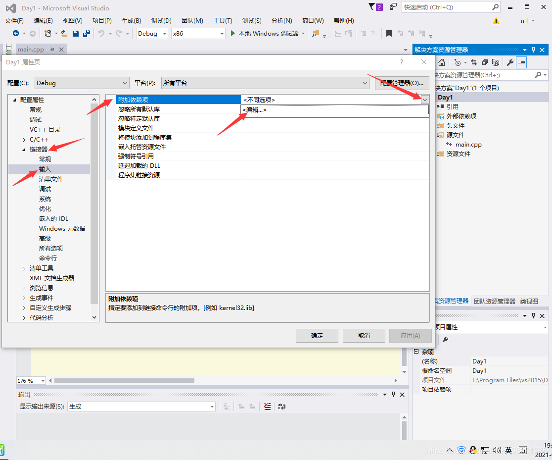Click the property page help question mark
Screen dimensions: 552x460
click(401, 62)
